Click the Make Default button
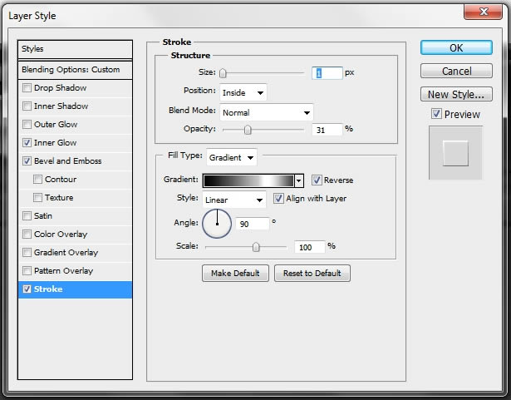The height and width of the screenshot is (400, 511). coord(235,273)
